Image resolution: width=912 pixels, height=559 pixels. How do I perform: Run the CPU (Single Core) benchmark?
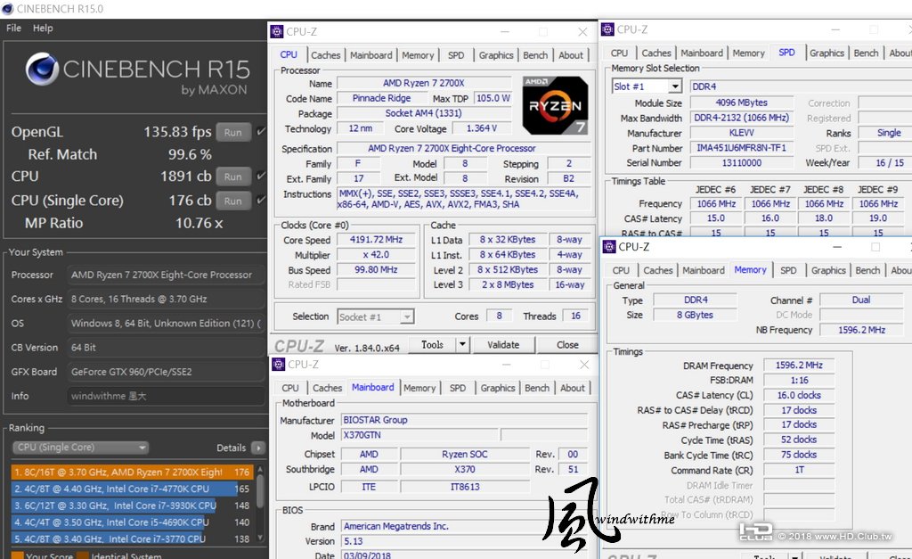click(x=233, y=201)
